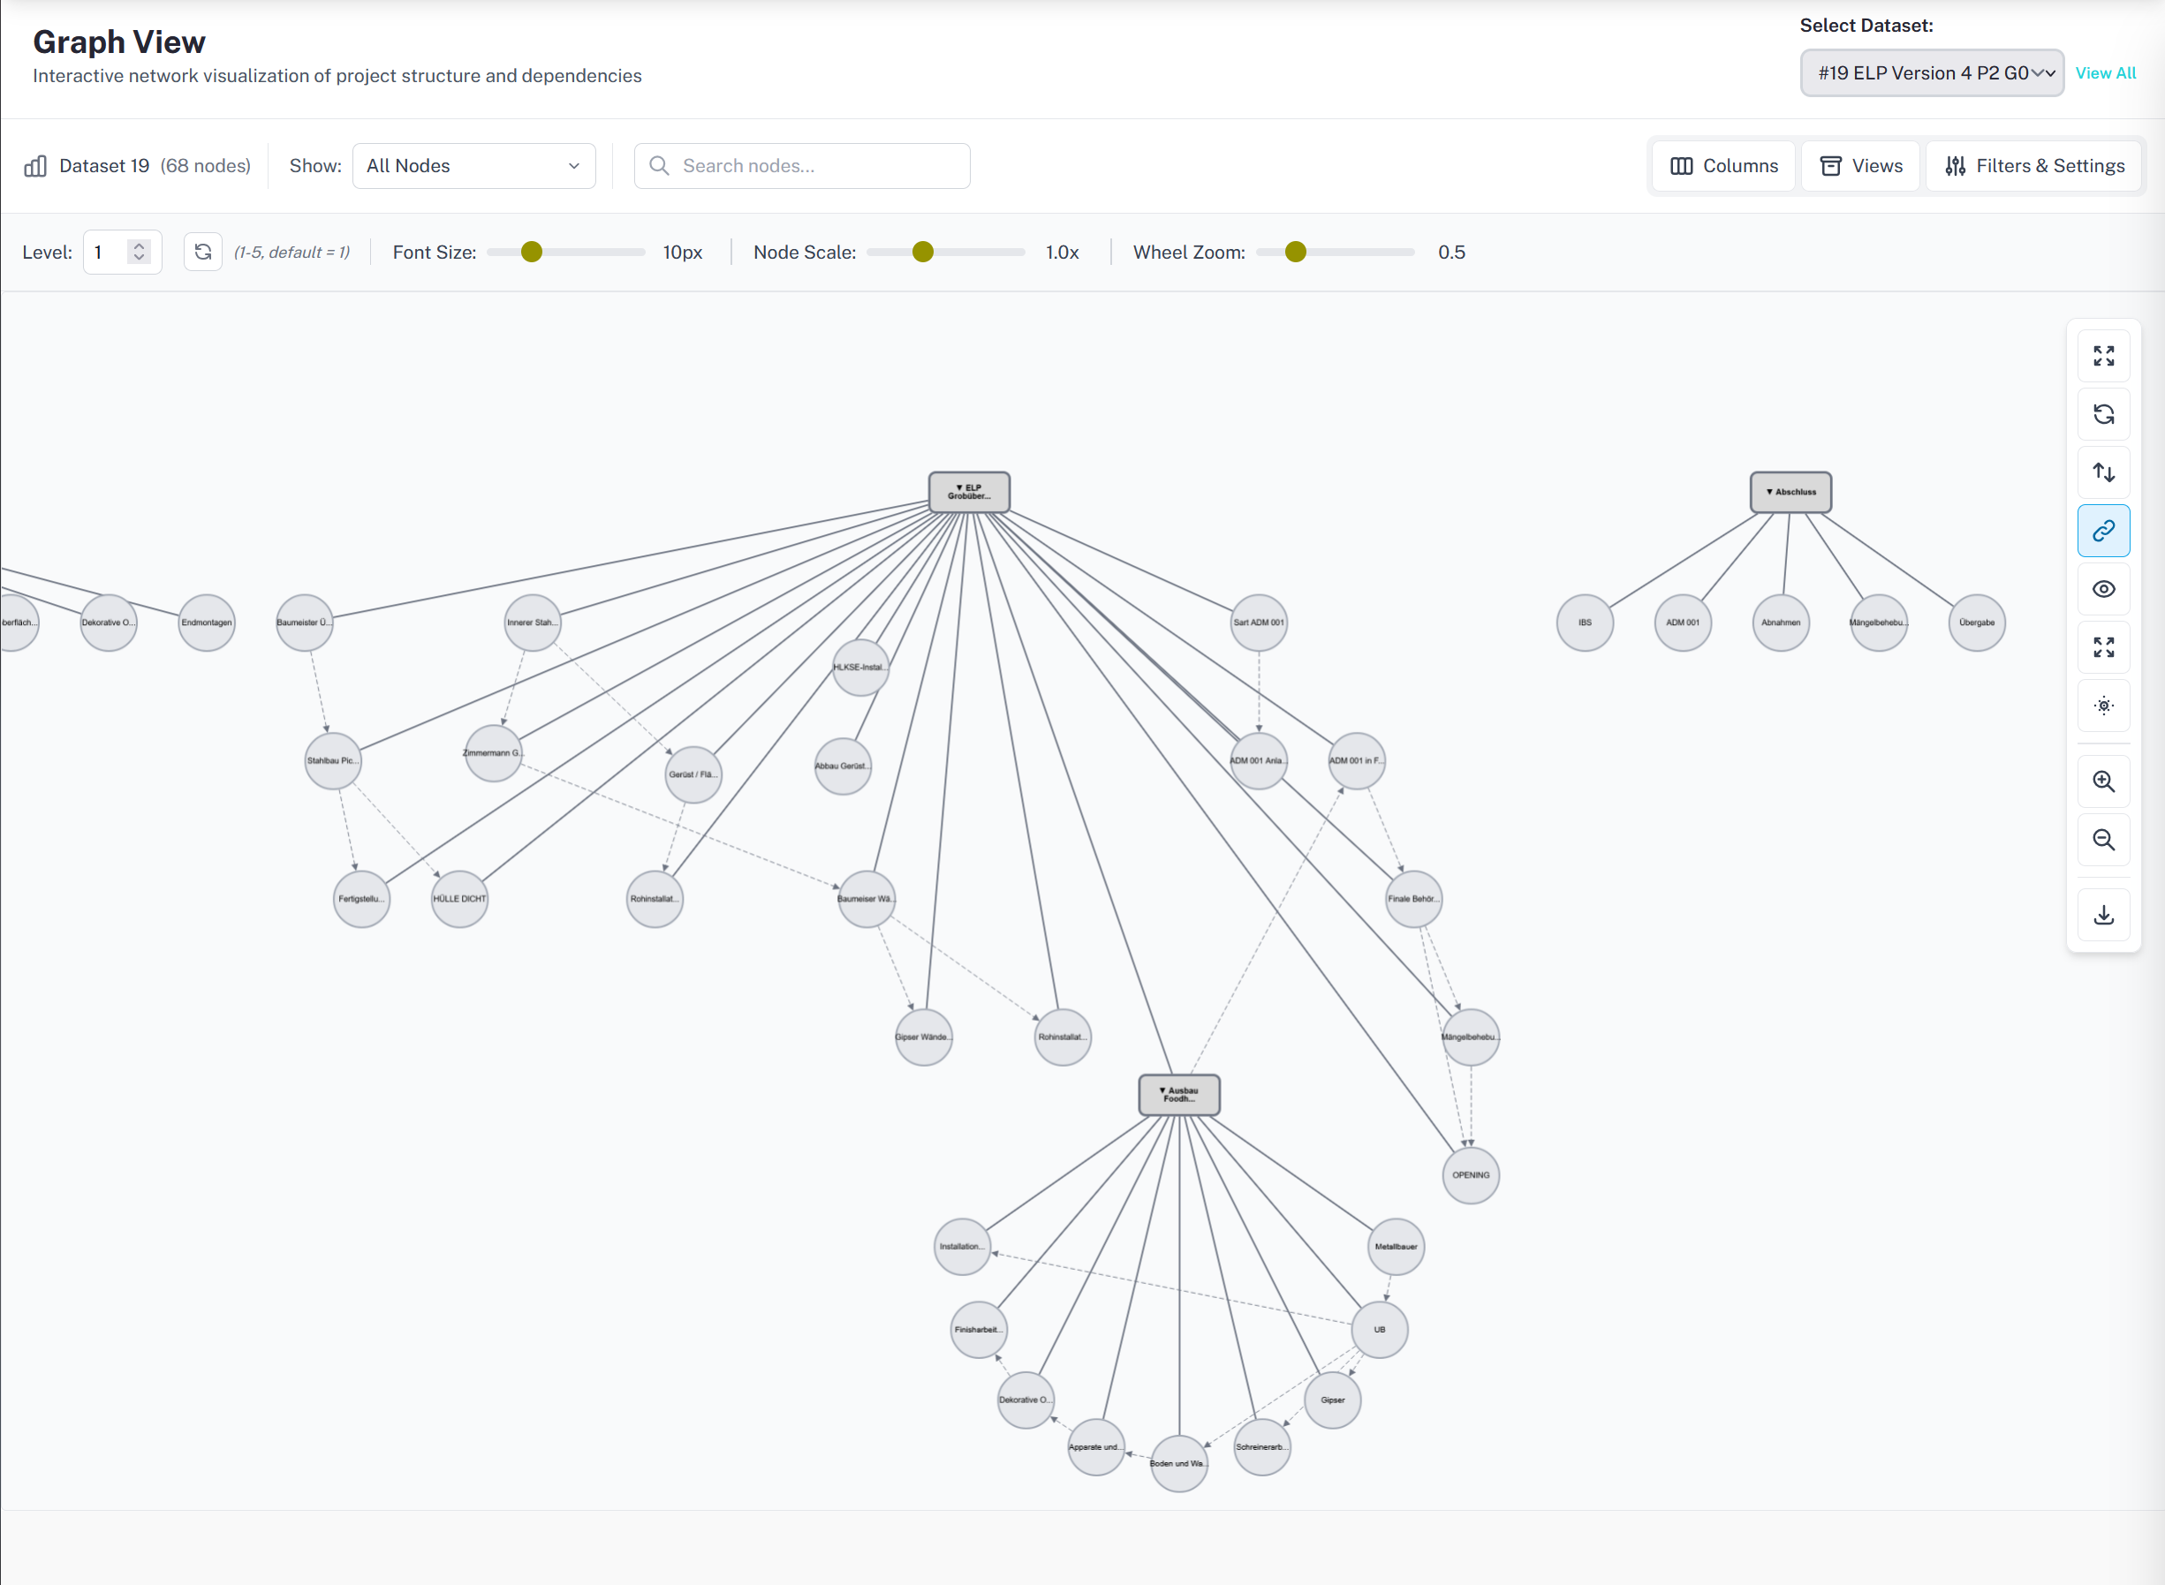2165x1585 pixels.
Task: Click the bar chart icon beside Dataset 19
Action: click(35, 166)
